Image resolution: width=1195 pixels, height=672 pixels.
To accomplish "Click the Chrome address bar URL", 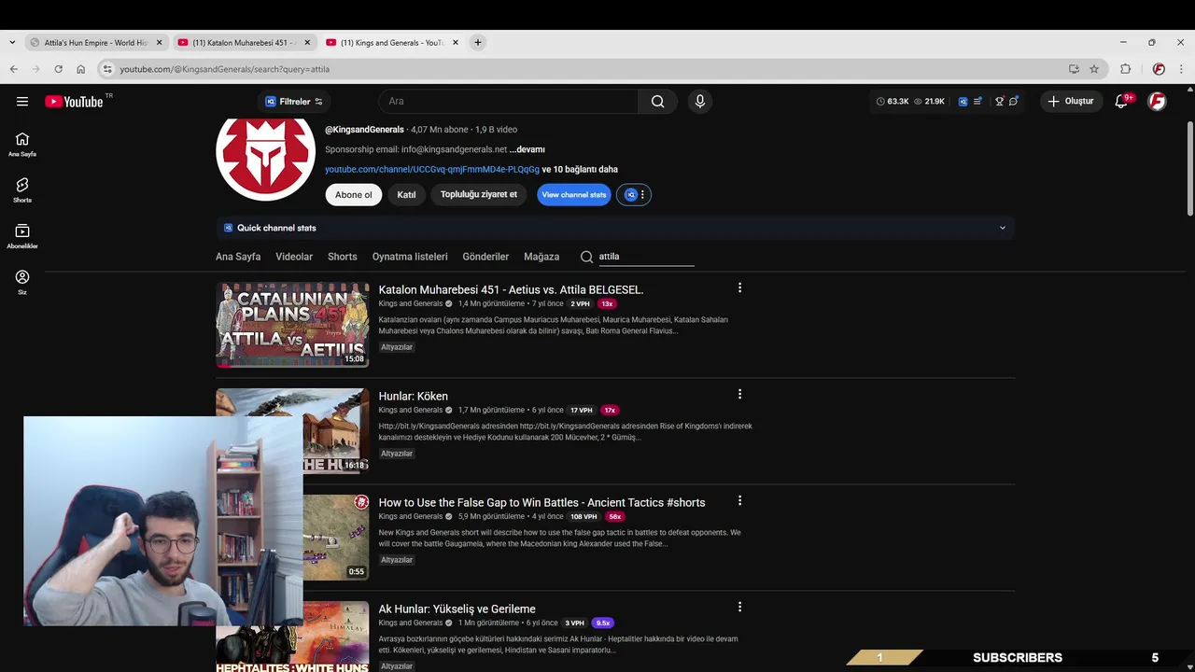I will click(x=225, y=69).
